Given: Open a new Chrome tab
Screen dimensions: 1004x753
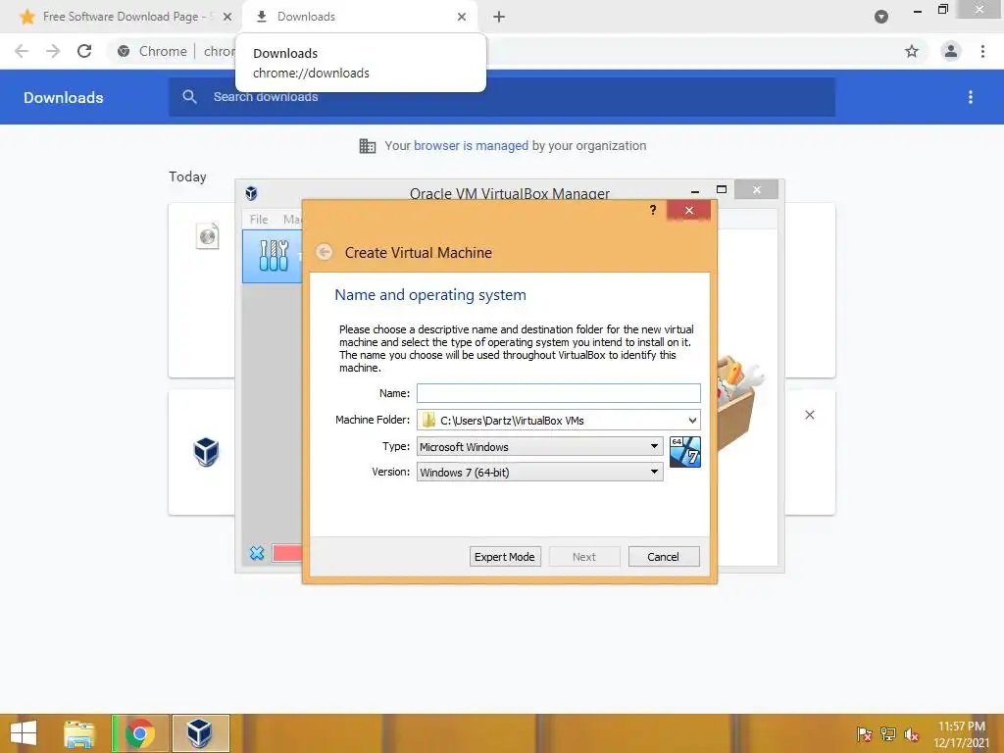Looking at the screenshot, I should (499, 17).
